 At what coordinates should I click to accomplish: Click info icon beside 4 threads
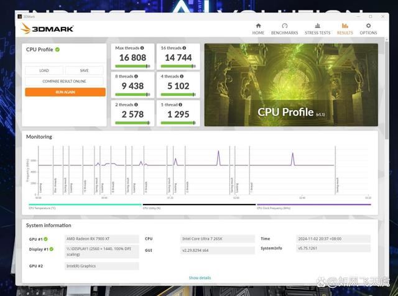(x=182, y=75)
